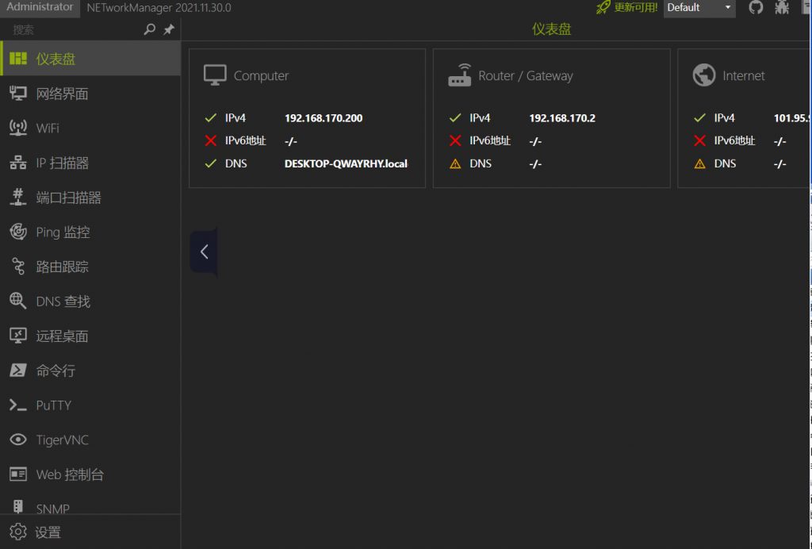This screenshot has width=812, height=549.
Task: Open the WiFi panel
Action: coord(49,128)
